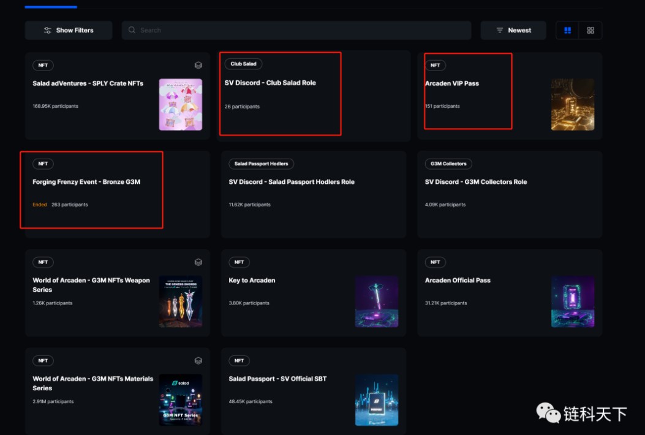Click NFT badge on G3M Weapon Series card
The width and height of the screenshot is (645, 435).
43,262
